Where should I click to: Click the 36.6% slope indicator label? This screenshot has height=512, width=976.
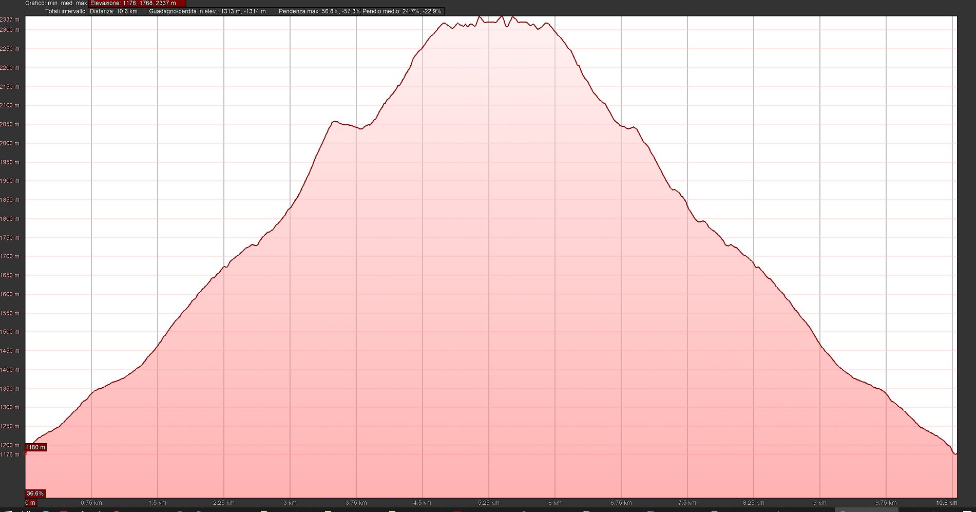pyautogui.click(x=35, y=494)
